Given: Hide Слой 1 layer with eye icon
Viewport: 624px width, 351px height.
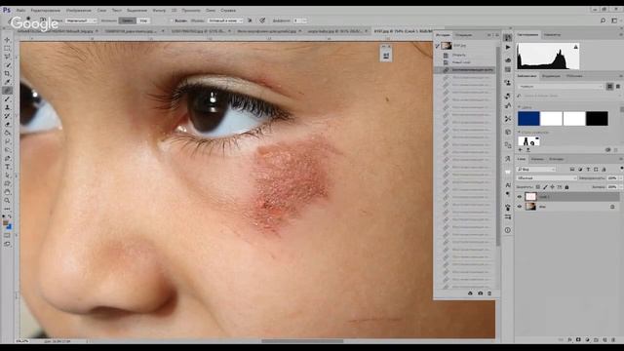Looking at the screenshot, I should (x=520, y=197).
